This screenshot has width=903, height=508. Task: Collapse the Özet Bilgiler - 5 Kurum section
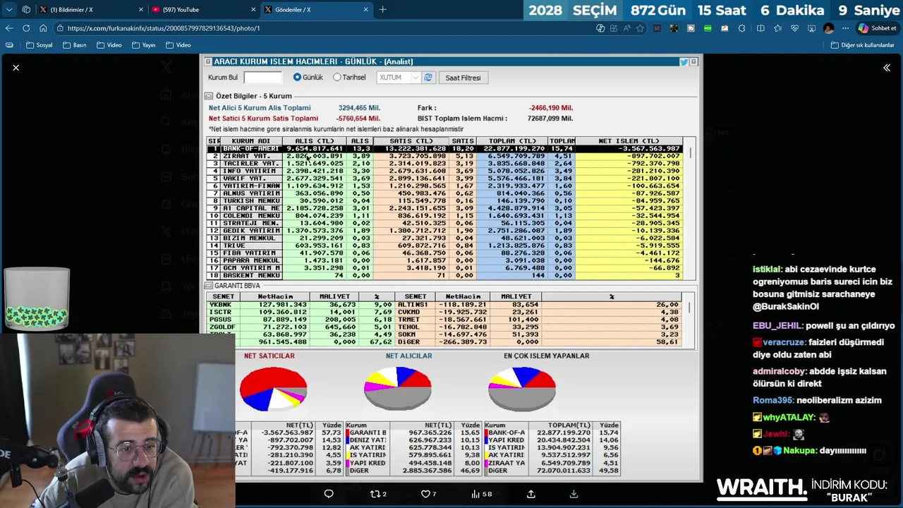(x=209, y=96)
